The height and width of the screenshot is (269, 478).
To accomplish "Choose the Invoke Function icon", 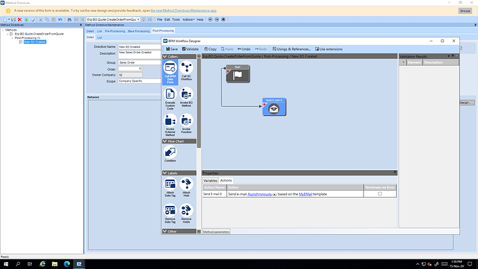I will (186, 123).
